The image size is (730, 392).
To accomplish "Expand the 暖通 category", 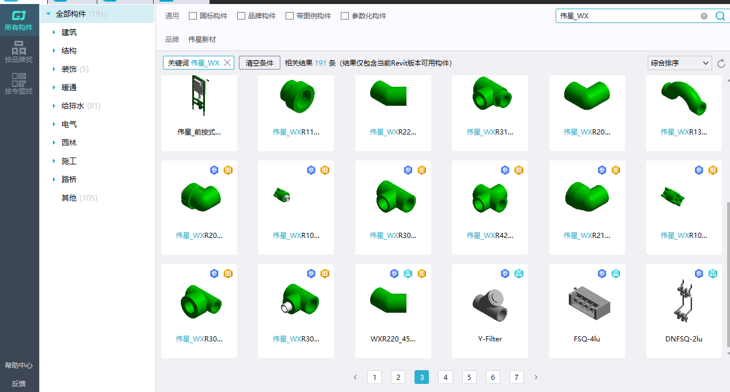I will tap(54, 87).
